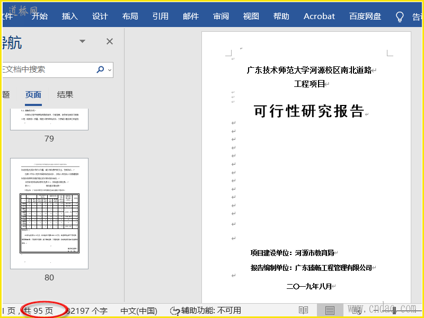Open the 邮件 ribbon tab
424x318 pixels.
tap(191, 16)
